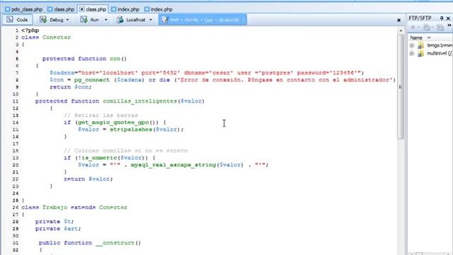Image resolution: width=453 pixels, height=255 pixels.
Task: Click the middle disabled FTP toolbar icon
Action: coord(427,28)
